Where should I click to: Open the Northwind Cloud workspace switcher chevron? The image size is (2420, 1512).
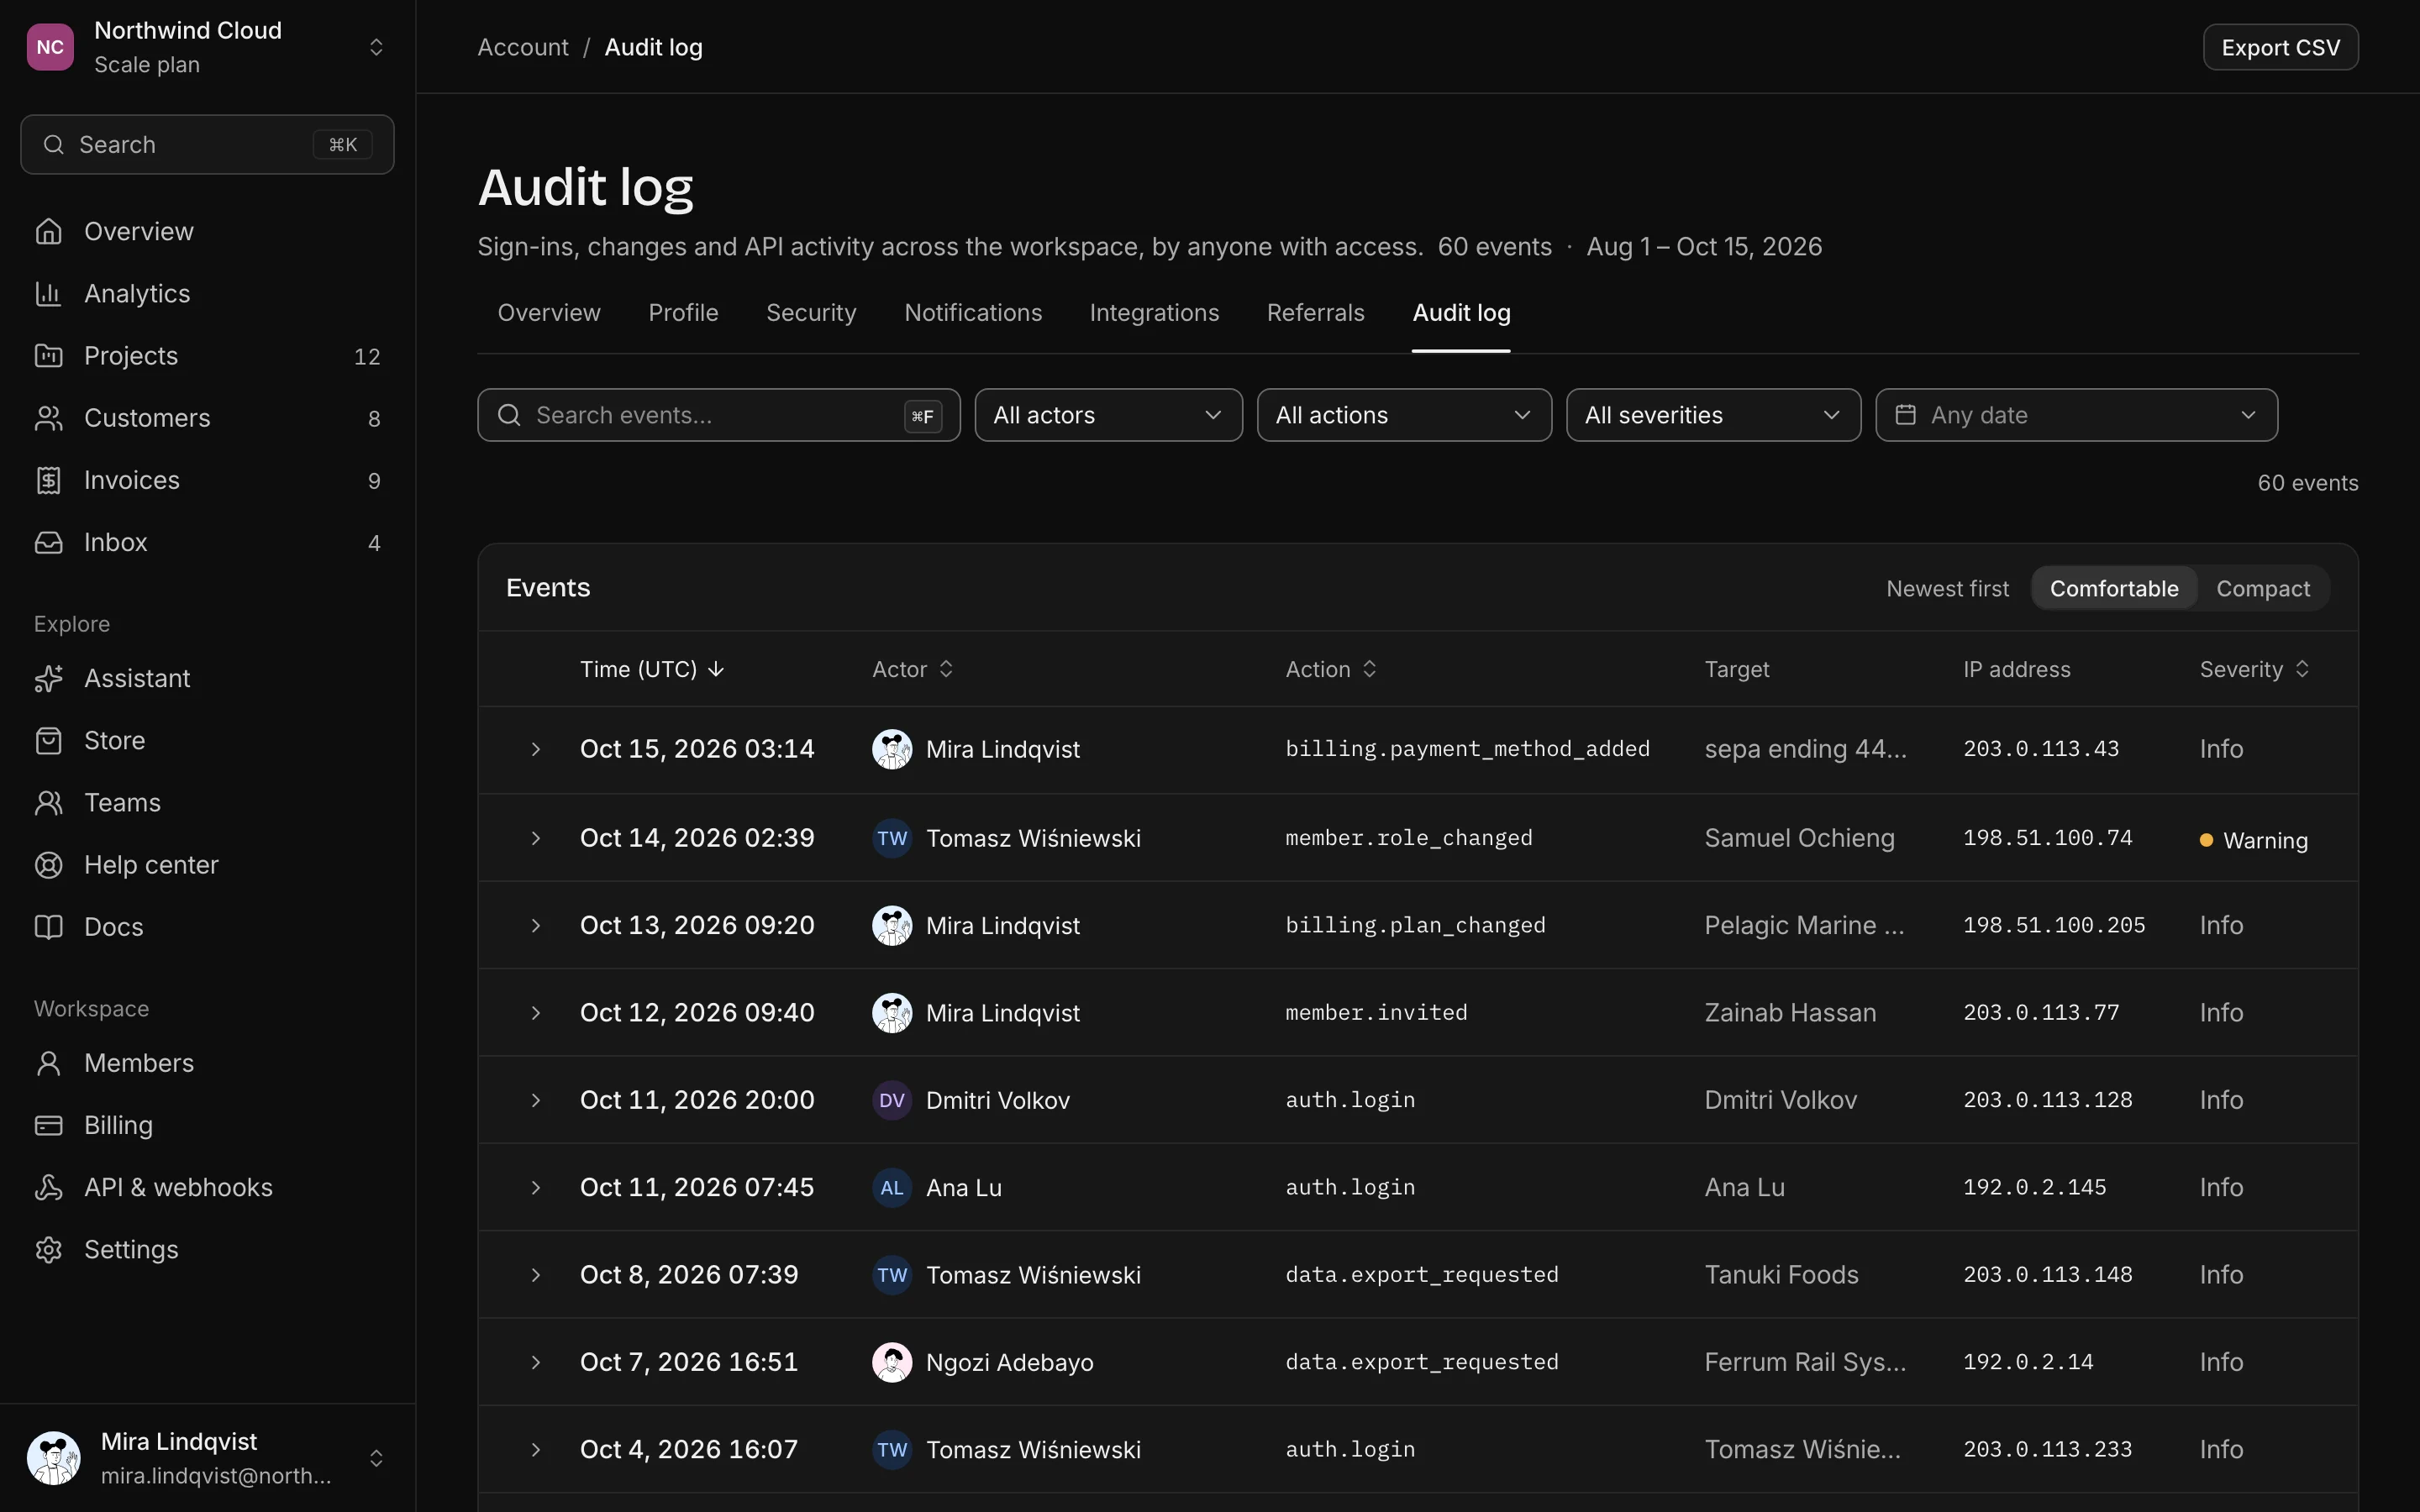point(376,47)
